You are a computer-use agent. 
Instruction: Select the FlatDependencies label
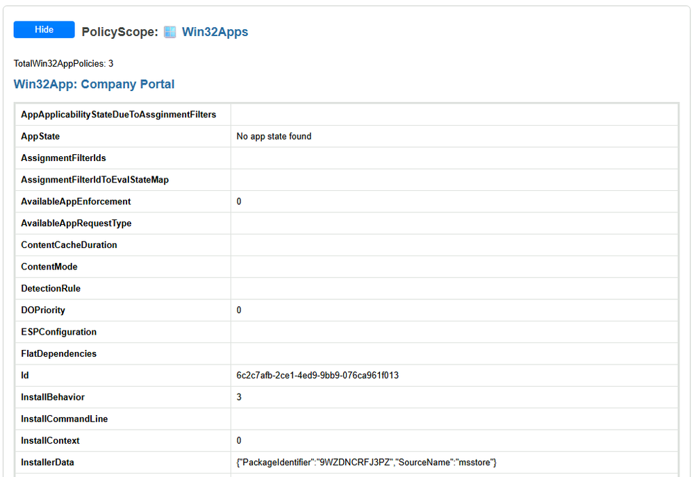point(59,353)
